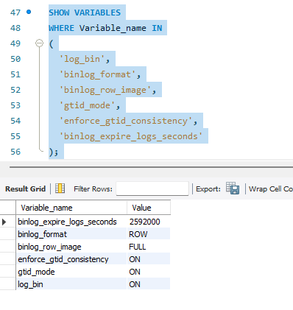Select the ON value for gtid_mode
This screenshot has width=293, height=310.
(x=149, y=272)
